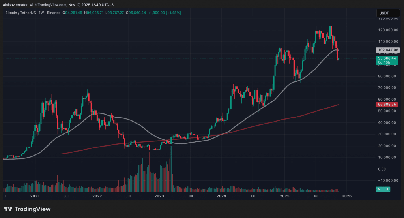Image resolution: width=404 pixels, height=218 pixels.
Task: Click the Binance exchange label
Action: [x=54, y=13]
